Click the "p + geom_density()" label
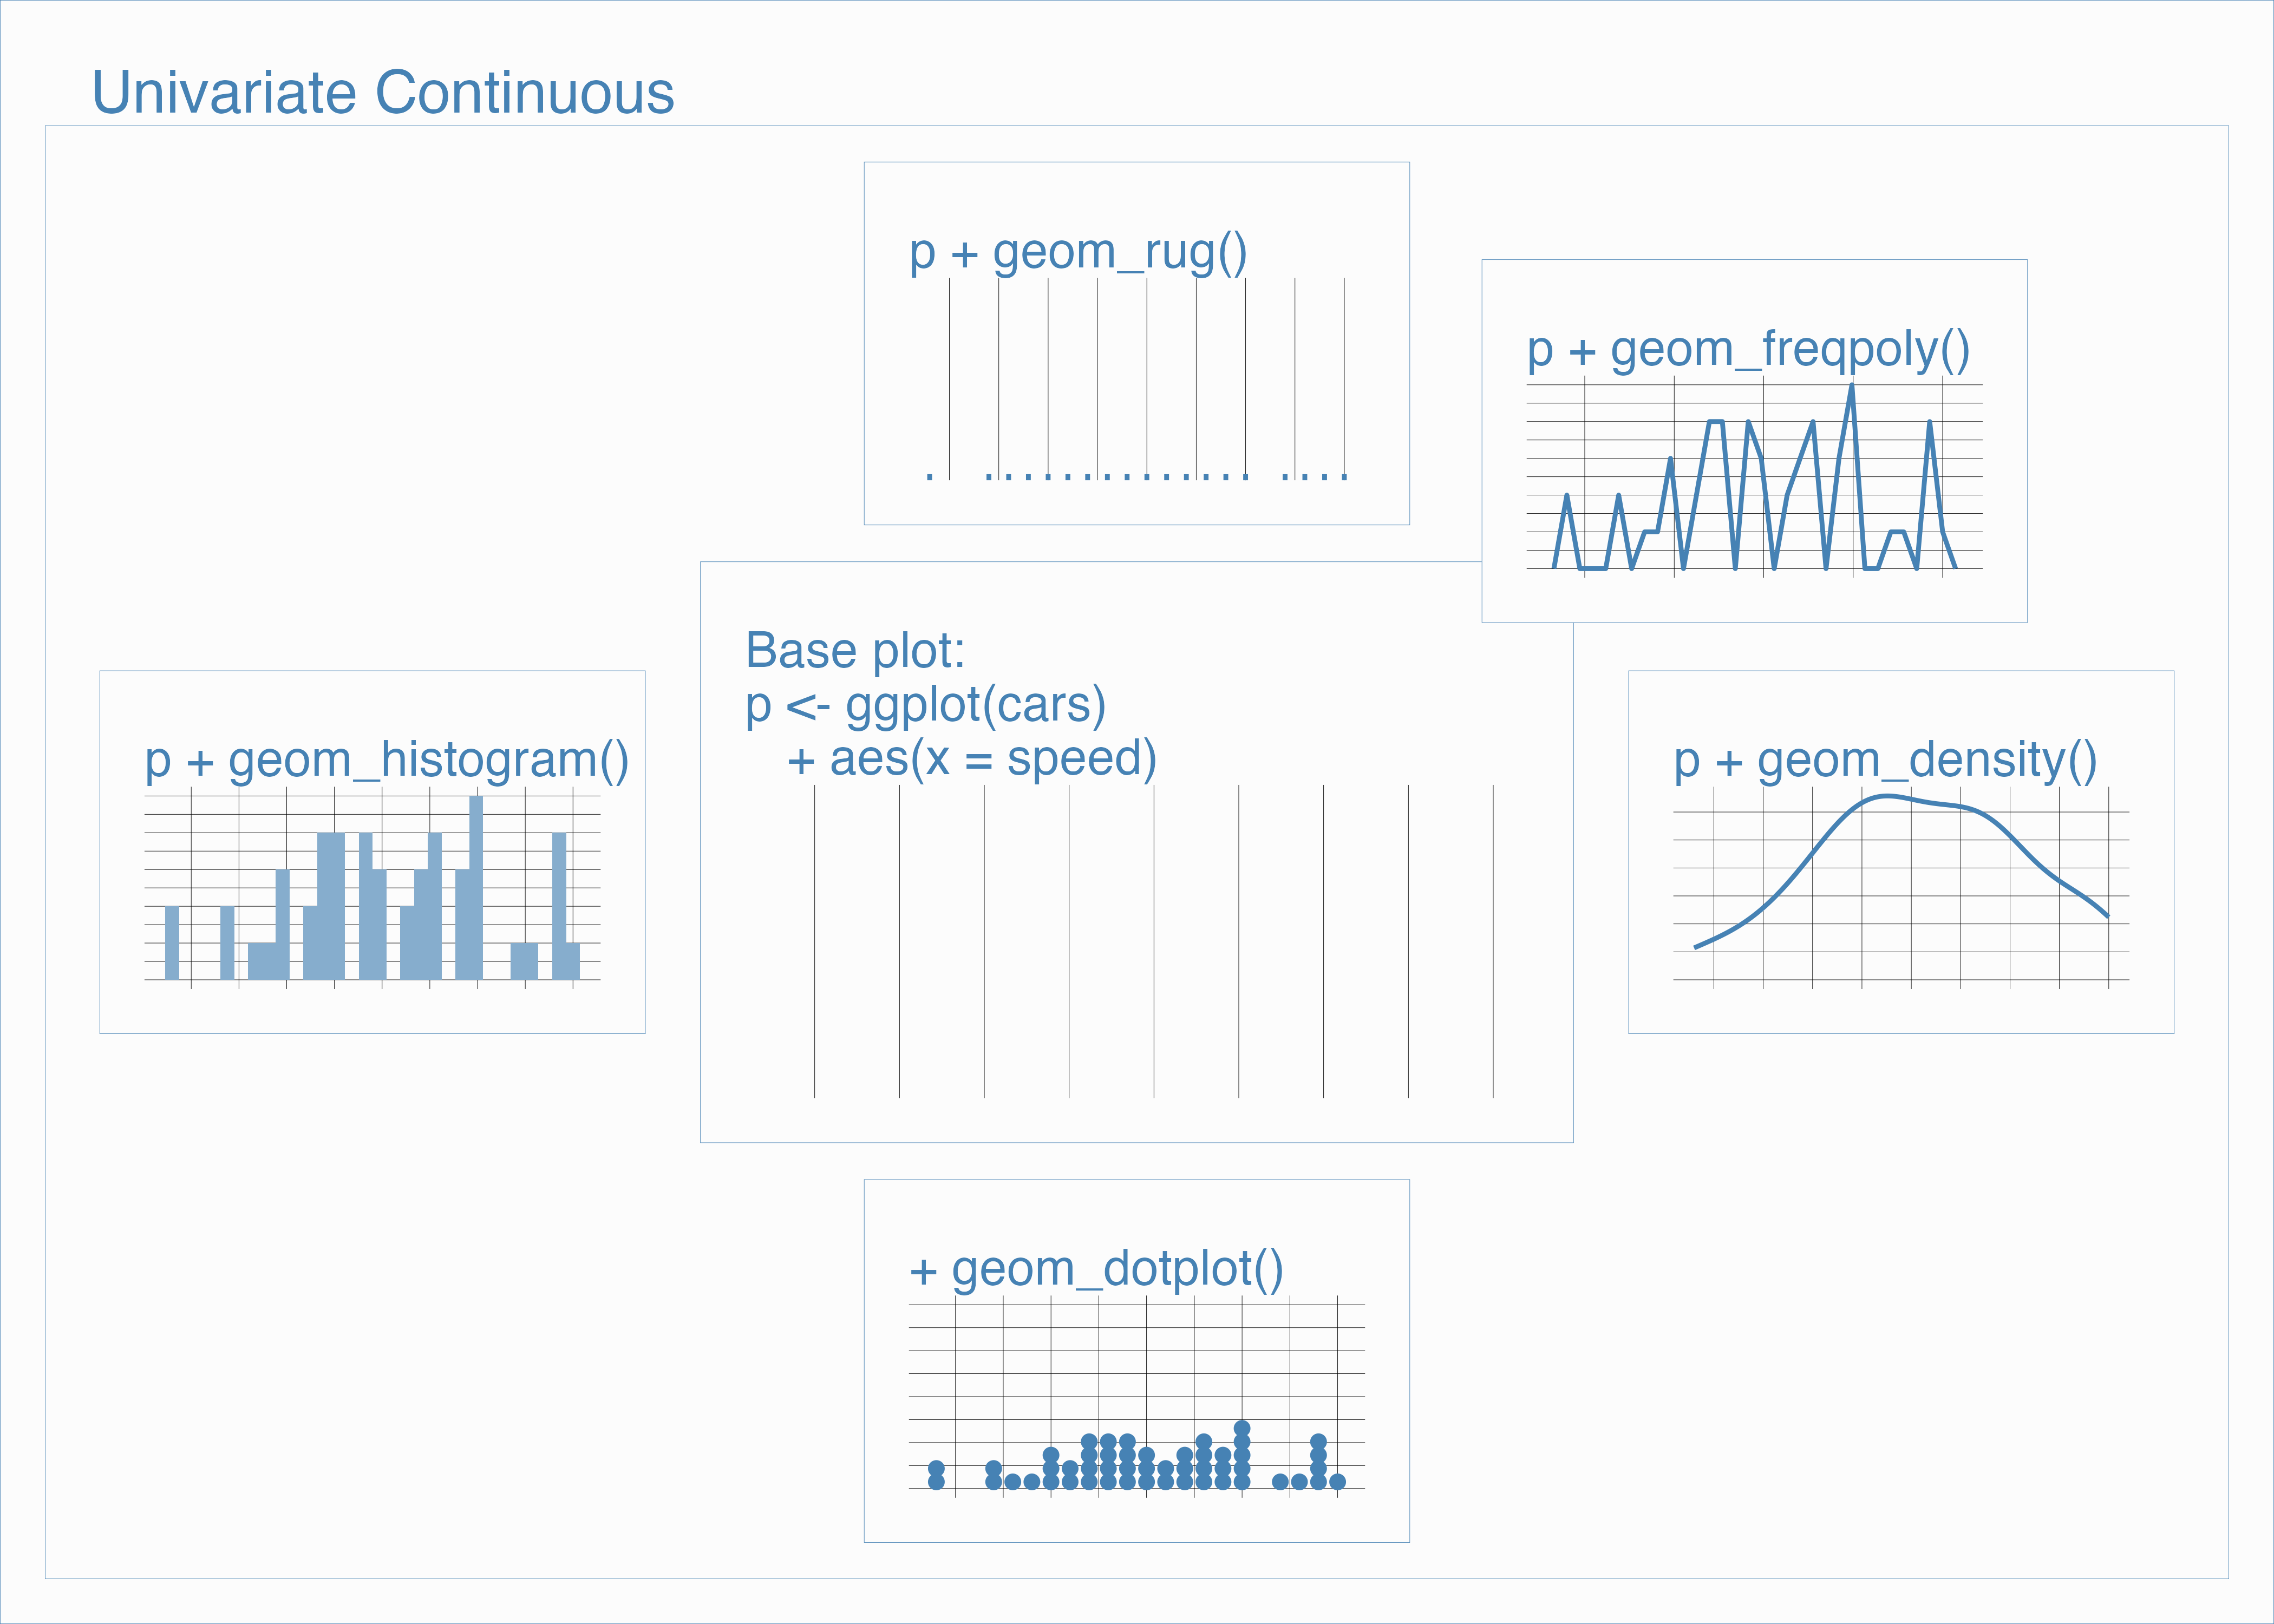Screen dimensions: 2274x1624 [x=1885, y=760]
